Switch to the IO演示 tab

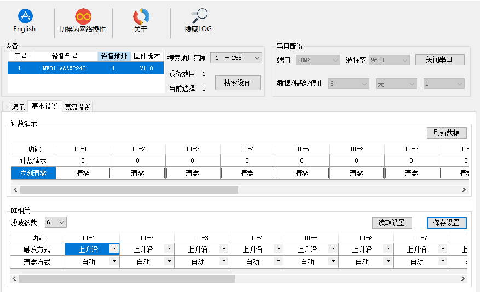click(x=15, y=107)
